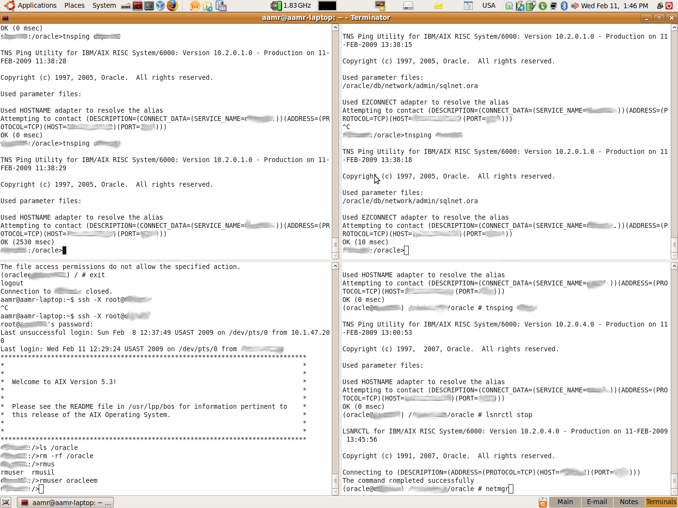Click the date and time clock

[614, 6]
